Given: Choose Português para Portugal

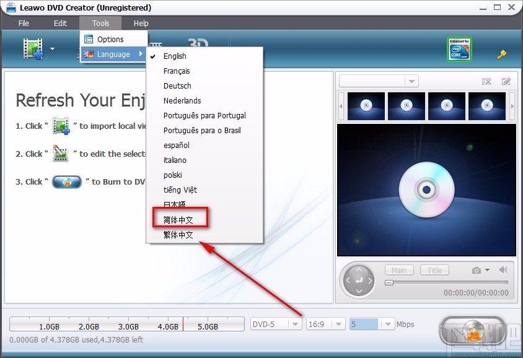Looking at the screenshot, I should [x=204, y=115].
